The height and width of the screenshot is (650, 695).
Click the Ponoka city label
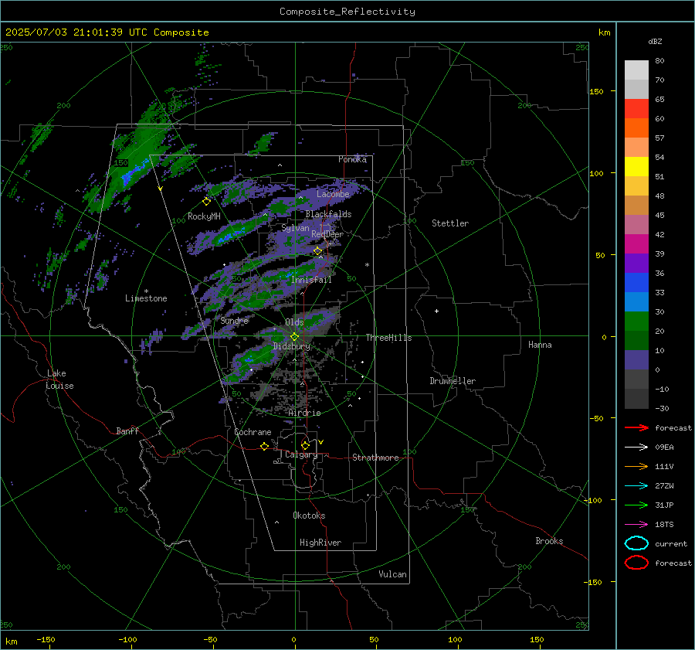(352, 159)
